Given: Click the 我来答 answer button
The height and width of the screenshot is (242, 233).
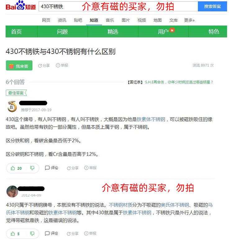Looking at the screenshot, I should click(19, 65).
